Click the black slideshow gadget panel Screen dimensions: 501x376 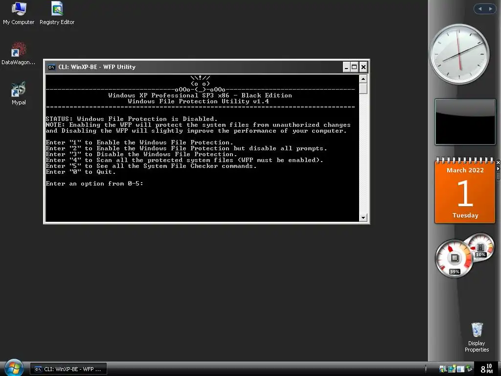(465, 122)
